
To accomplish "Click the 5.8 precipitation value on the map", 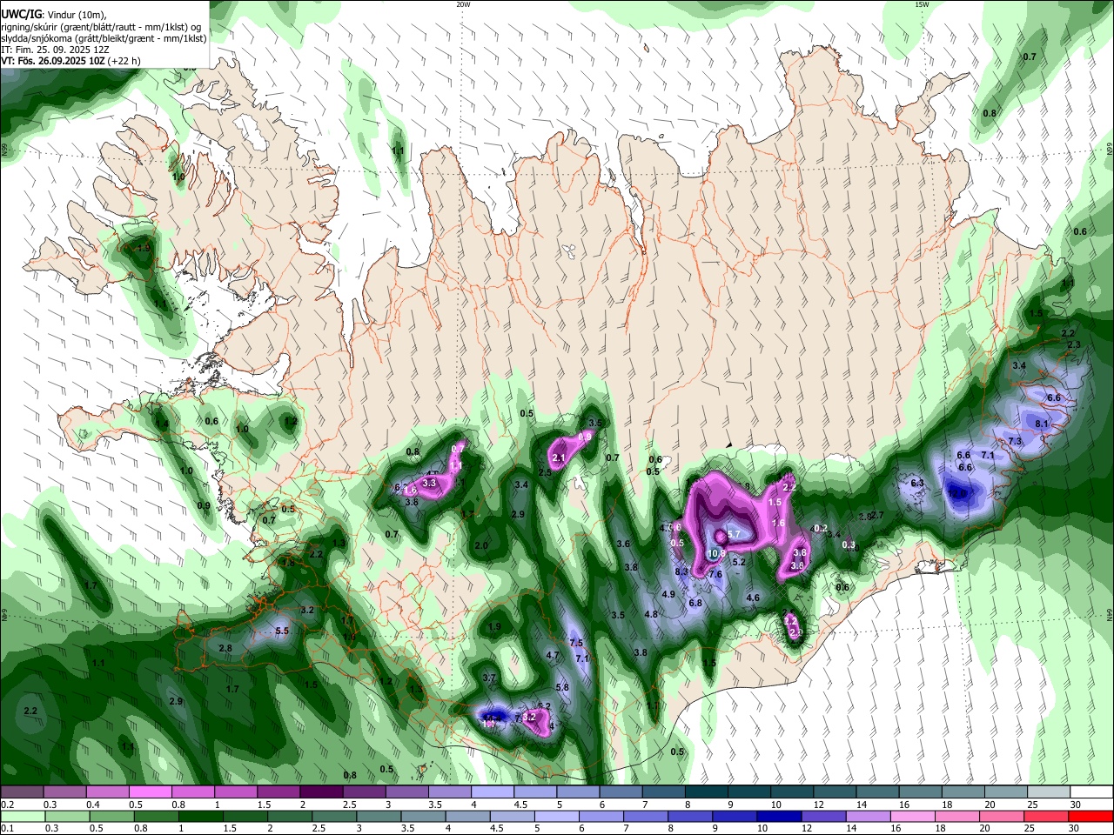I will pos(562,687).
